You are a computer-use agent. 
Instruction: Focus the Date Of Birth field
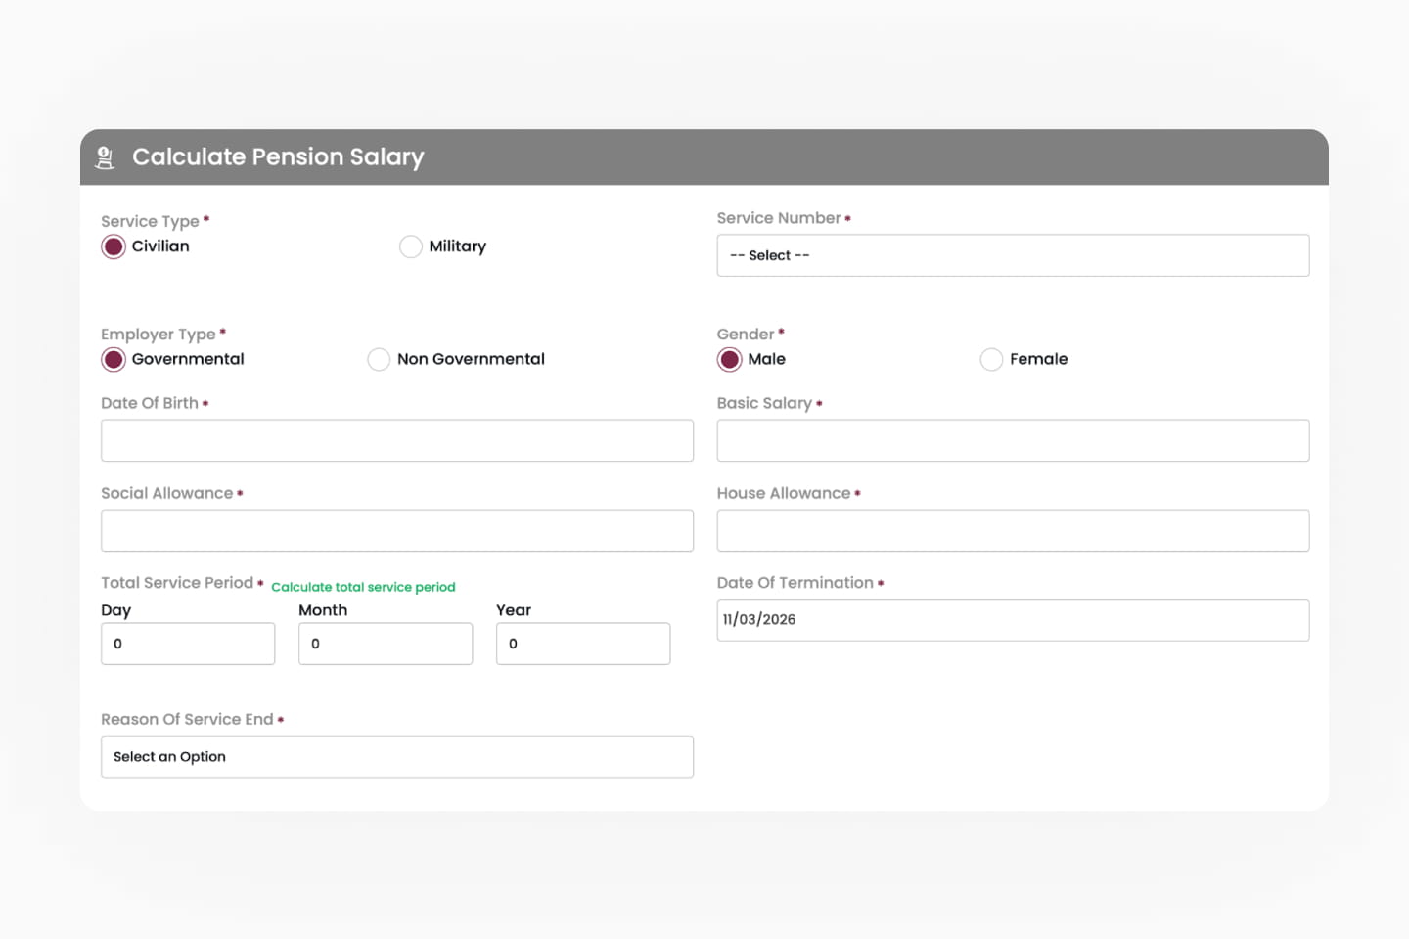click(397, 441)
